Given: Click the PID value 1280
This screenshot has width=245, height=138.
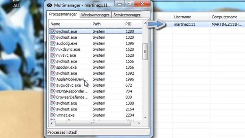Looking at the screenshot, I should [x=130, y=31].
